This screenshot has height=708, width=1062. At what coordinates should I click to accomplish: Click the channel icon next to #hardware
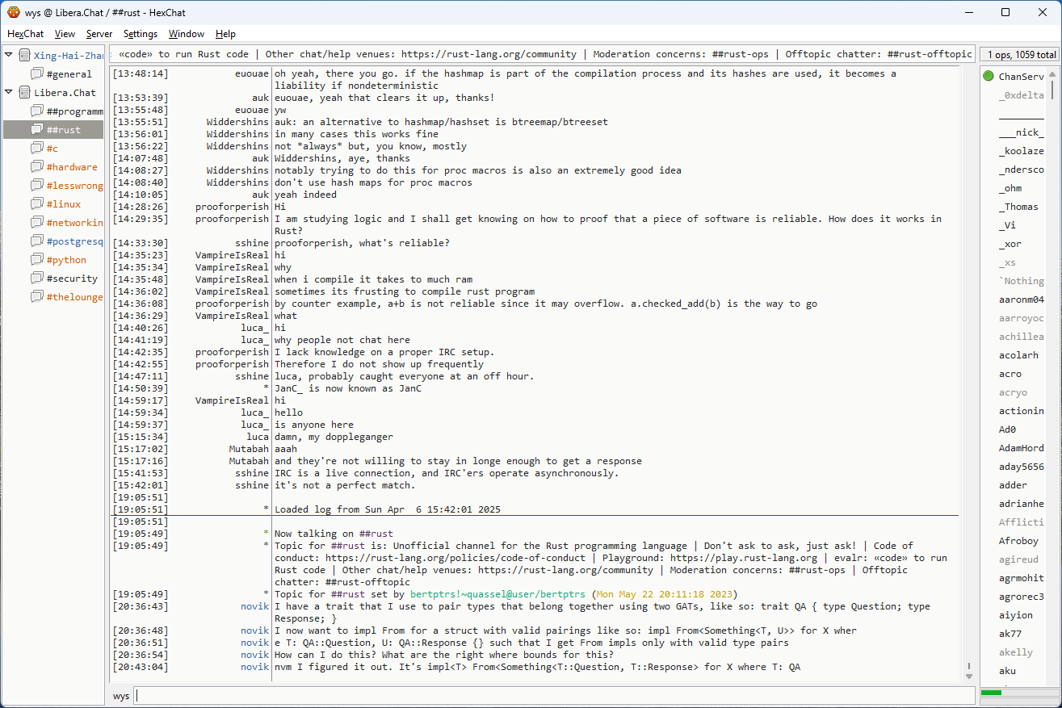(37, 167)
